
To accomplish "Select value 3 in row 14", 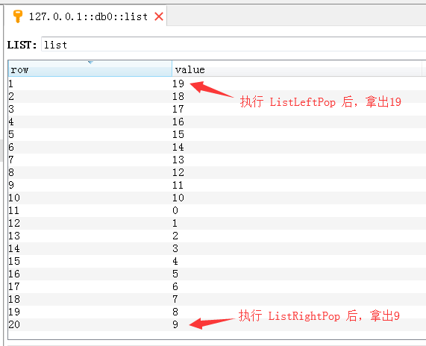I will (175, 248).
